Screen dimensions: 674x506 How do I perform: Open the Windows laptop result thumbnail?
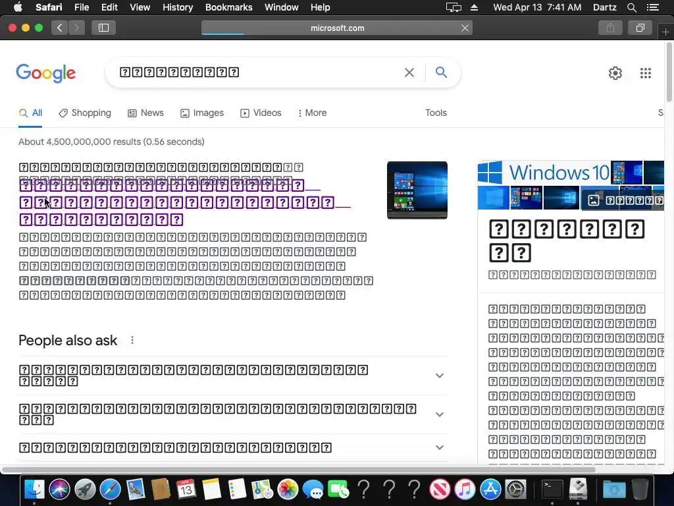coord(417,190)
